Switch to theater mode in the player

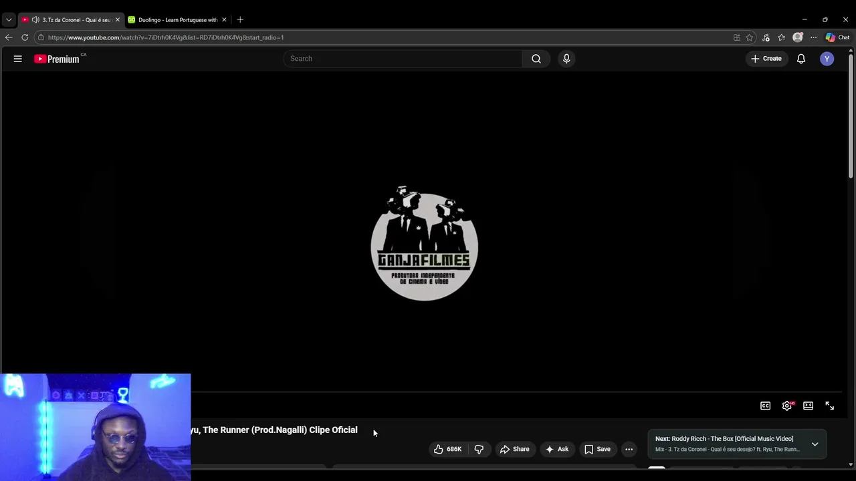pyautogui.click(x=809, y=406)
